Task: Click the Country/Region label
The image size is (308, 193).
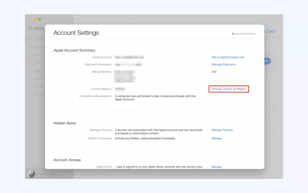Action: tap(101, 89)
